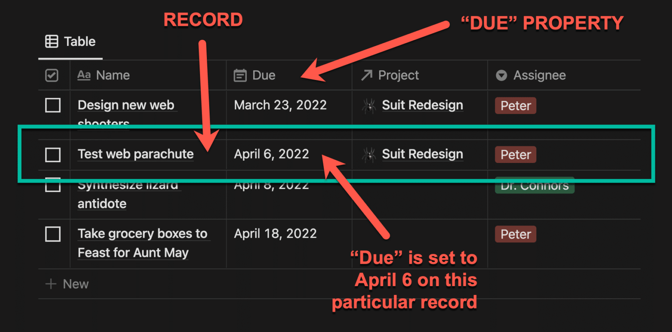Screen dimensions: 672x332
Task: Click the Aa icon beside the Name header
Action: pyautogui.click(x=84, y=75)
